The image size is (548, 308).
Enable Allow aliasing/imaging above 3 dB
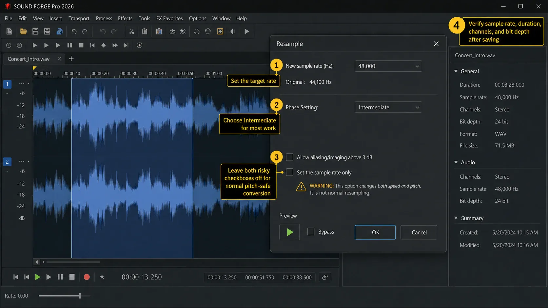(x=290, y=157)
